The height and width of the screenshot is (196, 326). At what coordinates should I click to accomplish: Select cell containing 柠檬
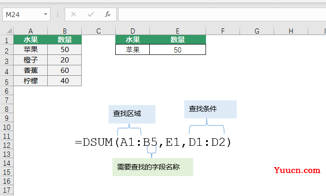click(x=31, y=81)
